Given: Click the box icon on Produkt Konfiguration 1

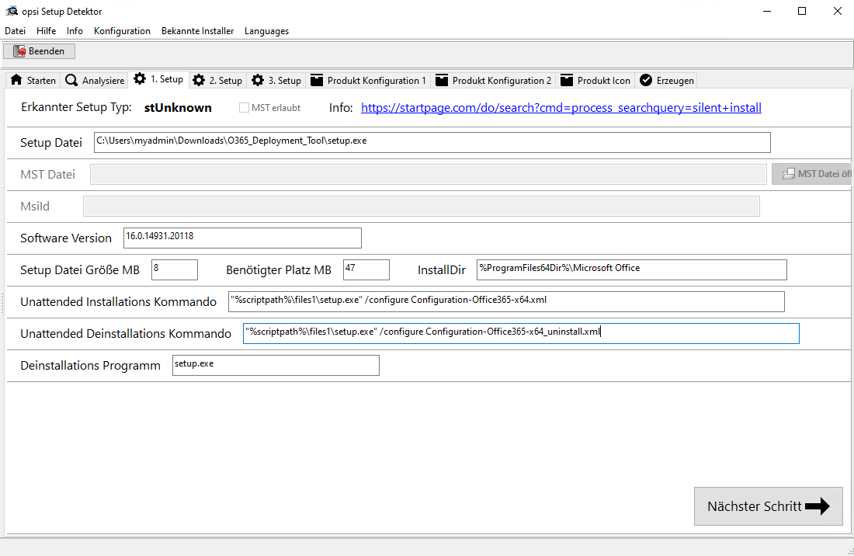Looking at the screenshot, I should click(316, 80).
